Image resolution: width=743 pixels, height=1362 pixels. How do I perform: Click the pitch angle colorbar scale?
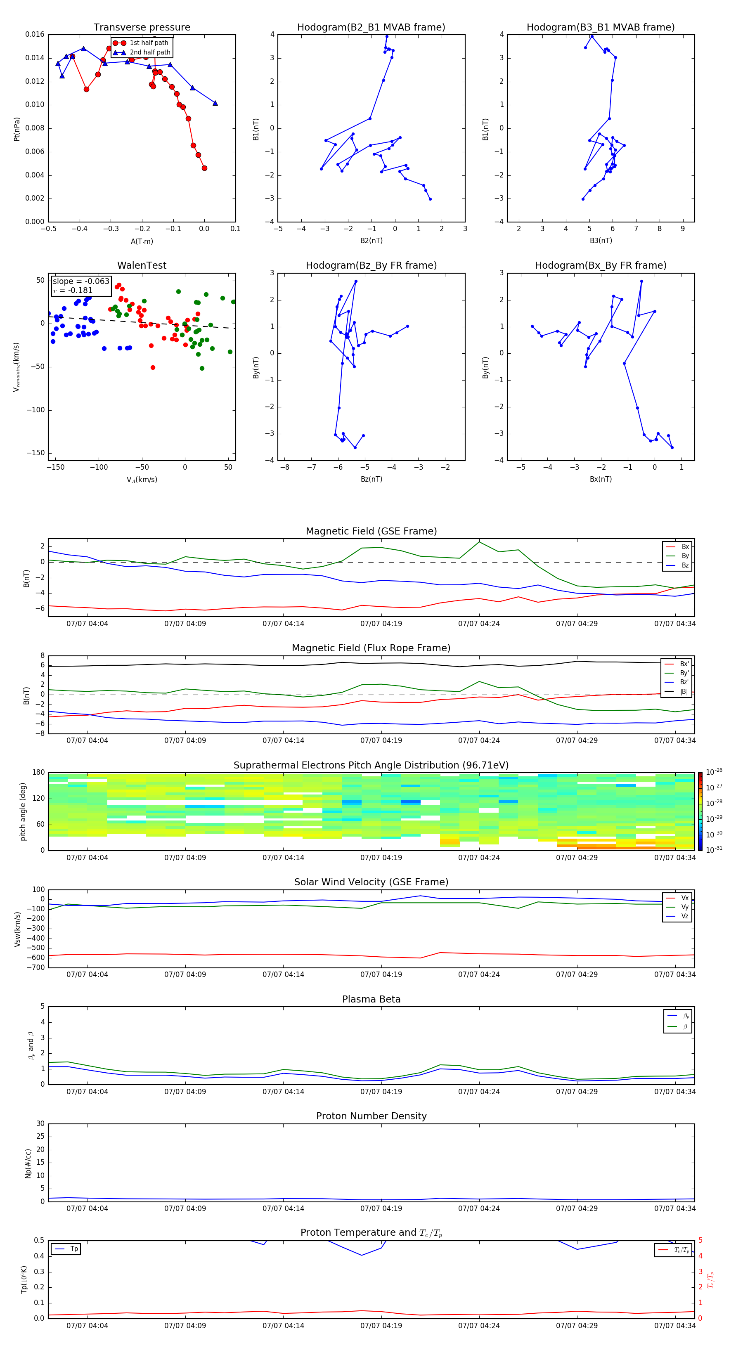[700, 811]
